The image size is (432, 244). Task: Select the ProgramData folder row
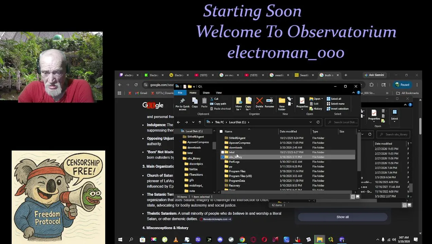coord(288,181)
